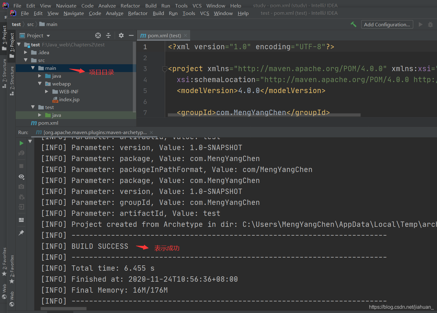Click the Debug bug icon in top toolbar
Viewport: 437px width, 313px height.
click(430, 24)
